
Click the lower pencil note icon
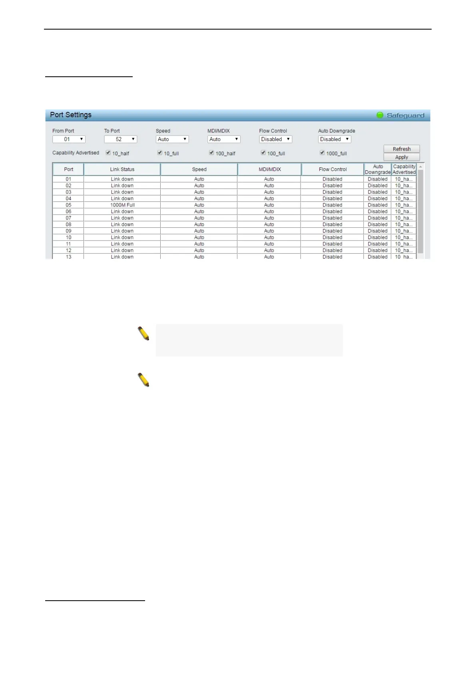(143, 380)
